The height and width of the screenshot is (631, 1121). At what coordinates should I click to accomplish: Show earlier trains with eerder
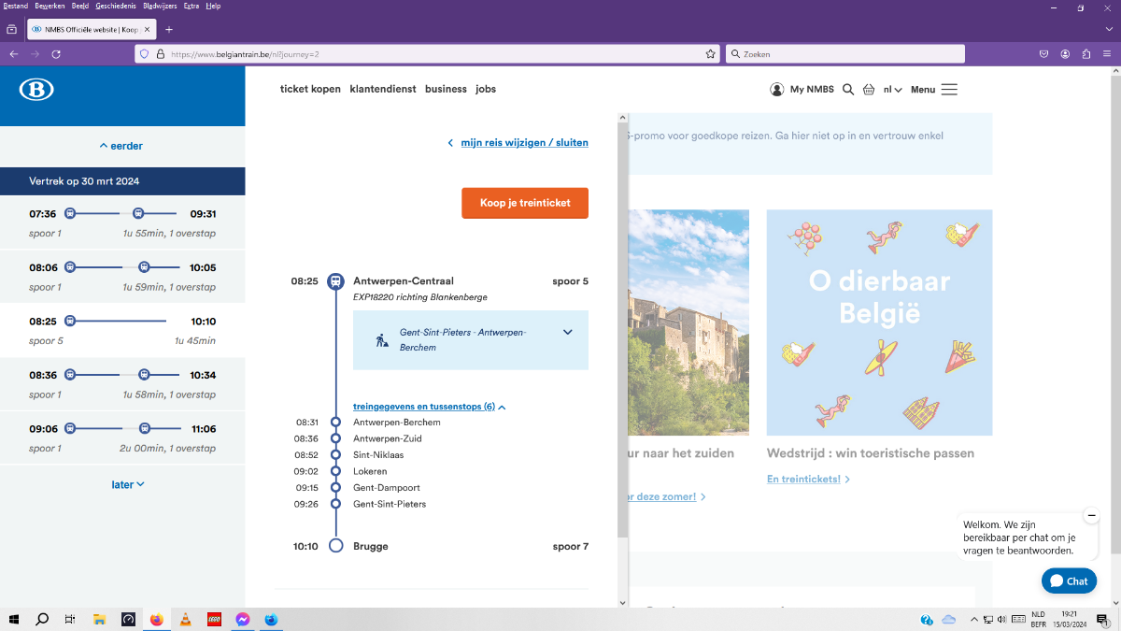pyautogui.click(x=121, y=146)
